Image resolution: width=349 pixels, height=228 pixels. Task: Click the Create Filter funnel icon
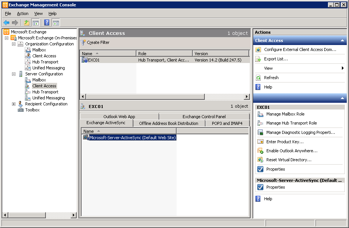coord(83,42)
